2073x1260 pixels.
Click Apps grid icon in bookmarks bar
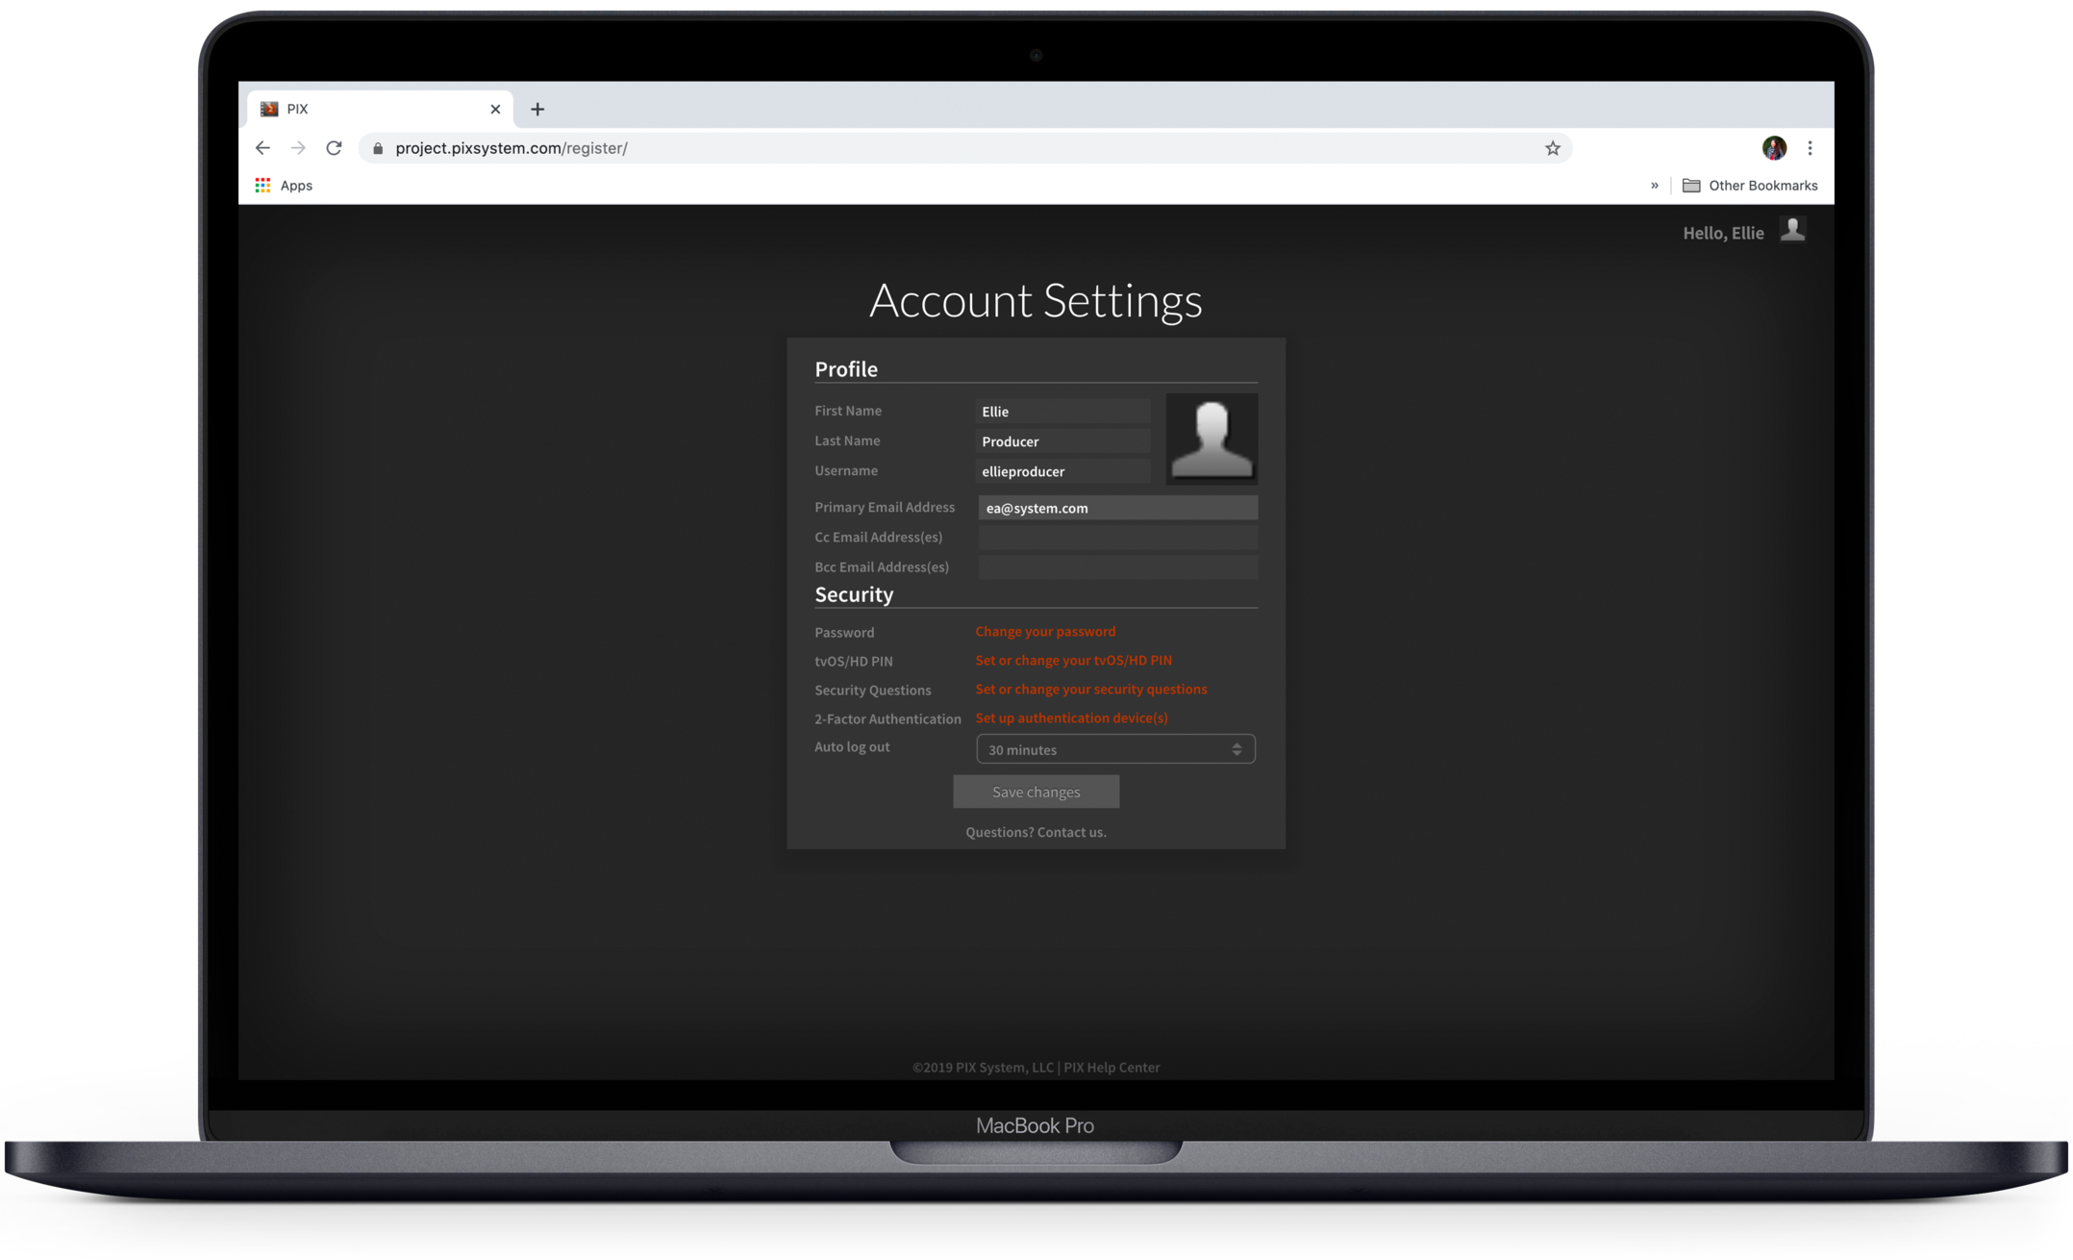tap(262, 186)
